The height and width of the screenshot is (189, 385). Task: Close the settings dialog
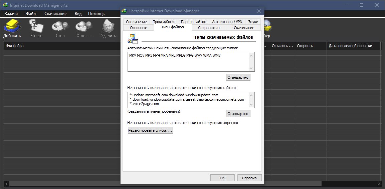click(x=259, y=11)
